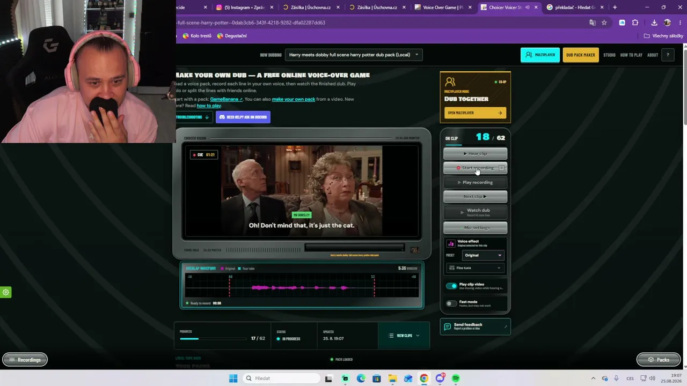The height and width of the screenshot is (386, 687).
Task: Click the small thumbnail icon under the monitor
Action: (414, 250)
